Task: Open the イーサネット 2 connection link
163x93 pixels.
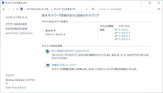Action: (124, 33)
